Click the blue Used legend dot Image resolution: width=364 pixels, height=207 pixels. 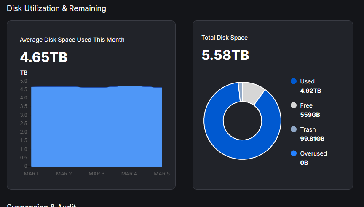[294, 81]
